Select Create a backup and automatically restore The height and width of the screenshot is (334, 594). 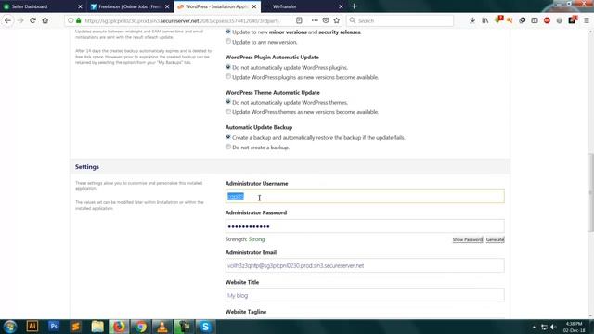pos(228,137)
